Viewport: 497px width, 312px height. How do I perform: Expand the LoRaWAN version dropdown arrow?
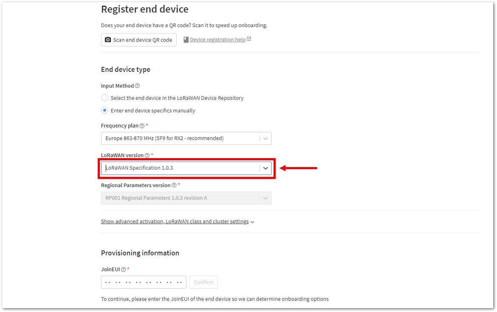(265, 168)
